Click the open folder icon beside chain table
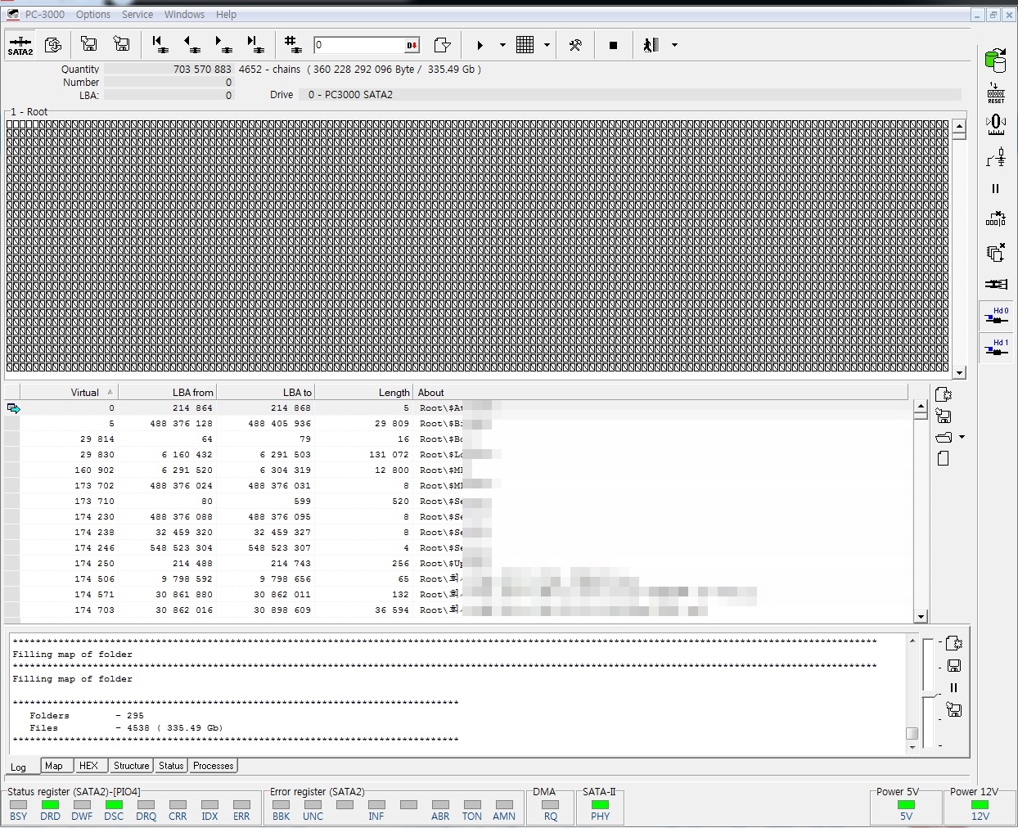 (x=944, y=437)
